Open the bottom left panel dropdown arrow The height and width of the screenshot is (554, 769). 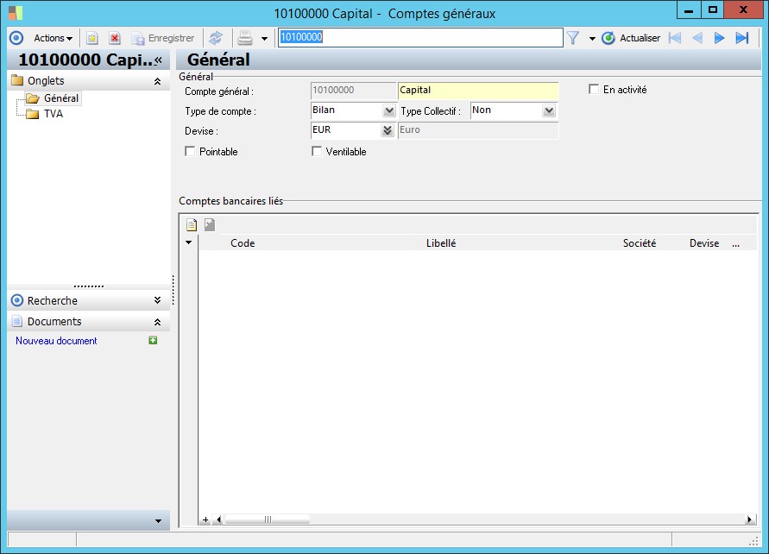click(158, 521)
